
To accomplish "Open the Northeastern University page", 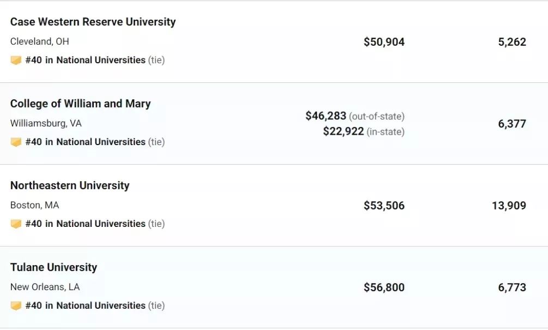I will pos(70,185).
